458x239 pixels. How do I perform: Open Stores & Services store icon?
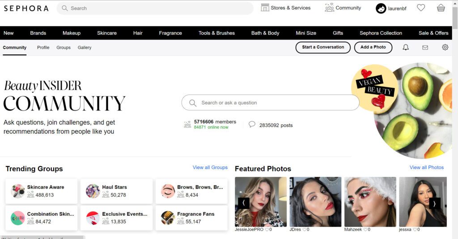point(265,8)
